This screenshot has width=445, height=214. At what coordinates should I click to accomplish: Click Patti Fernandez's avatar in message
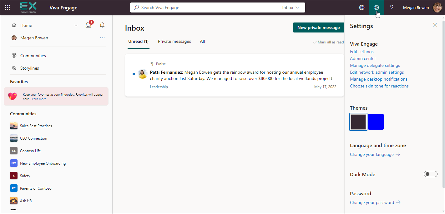pyautogui.click(x=143, y=74)
